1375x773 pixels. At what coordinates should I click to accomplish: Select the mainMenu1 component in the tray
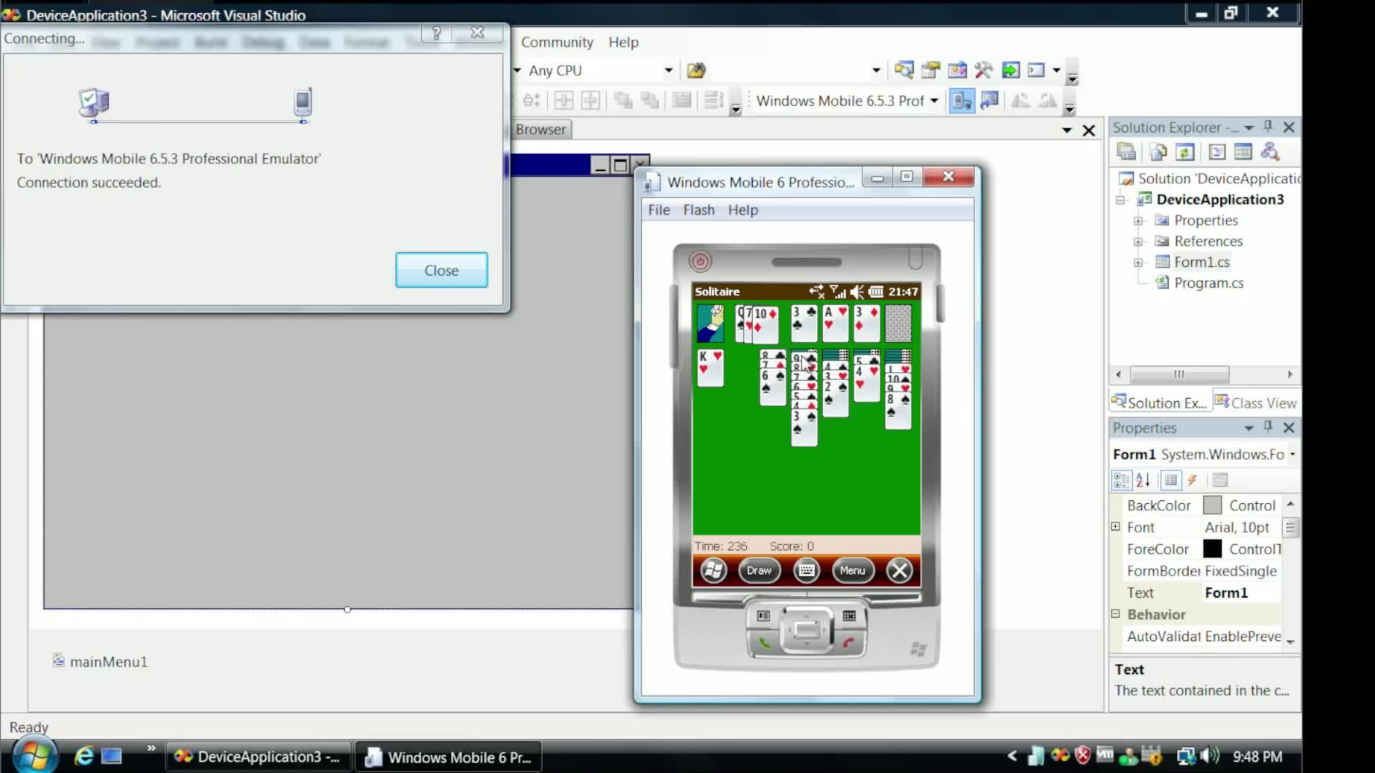pos(100,661)
